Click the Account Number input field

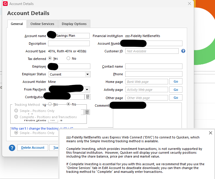pos(154,44)
